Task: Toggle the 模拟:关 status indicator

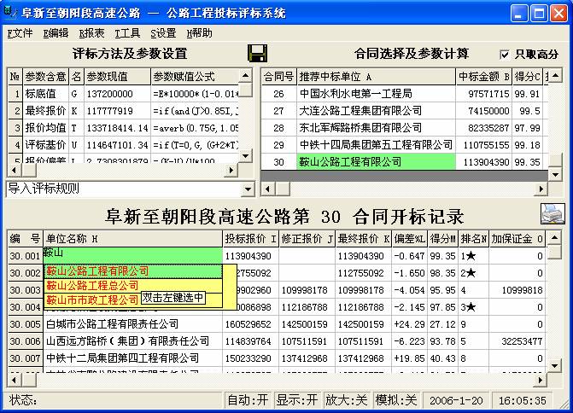Action: (395, 400)
